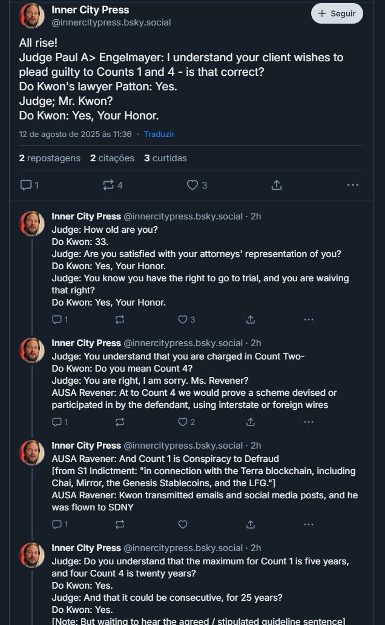This screenshot has height=625, width=385.
Task: Open more options on the main post
Action: pyautogui.click(x=353, y=185)
